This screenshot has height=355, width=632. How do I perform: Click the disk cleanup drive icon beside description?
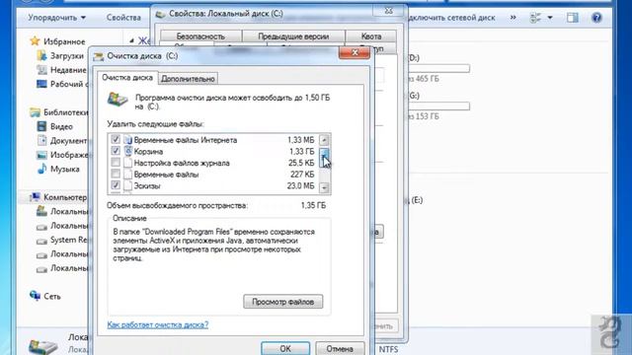118,100
